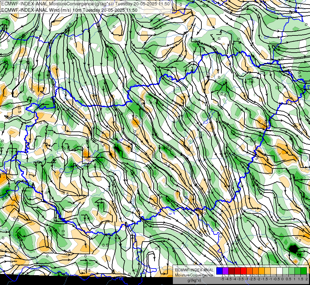Choose the red-orange swatch between -3 and -2.5
The width and height of the screenshot is (310, 285).
click(250, 271)
